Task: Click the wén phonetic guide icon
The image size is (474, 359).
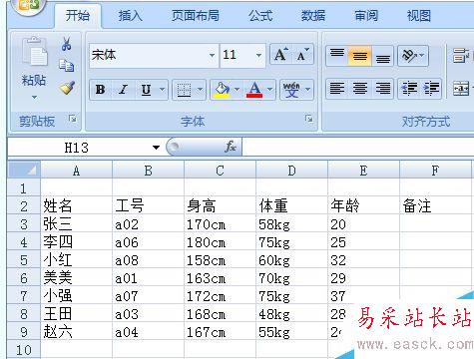Action: pyautogui.click(x=291, y=90)
